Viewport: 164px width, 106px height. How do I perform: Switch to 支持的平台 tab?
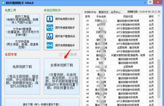(90, 12)
